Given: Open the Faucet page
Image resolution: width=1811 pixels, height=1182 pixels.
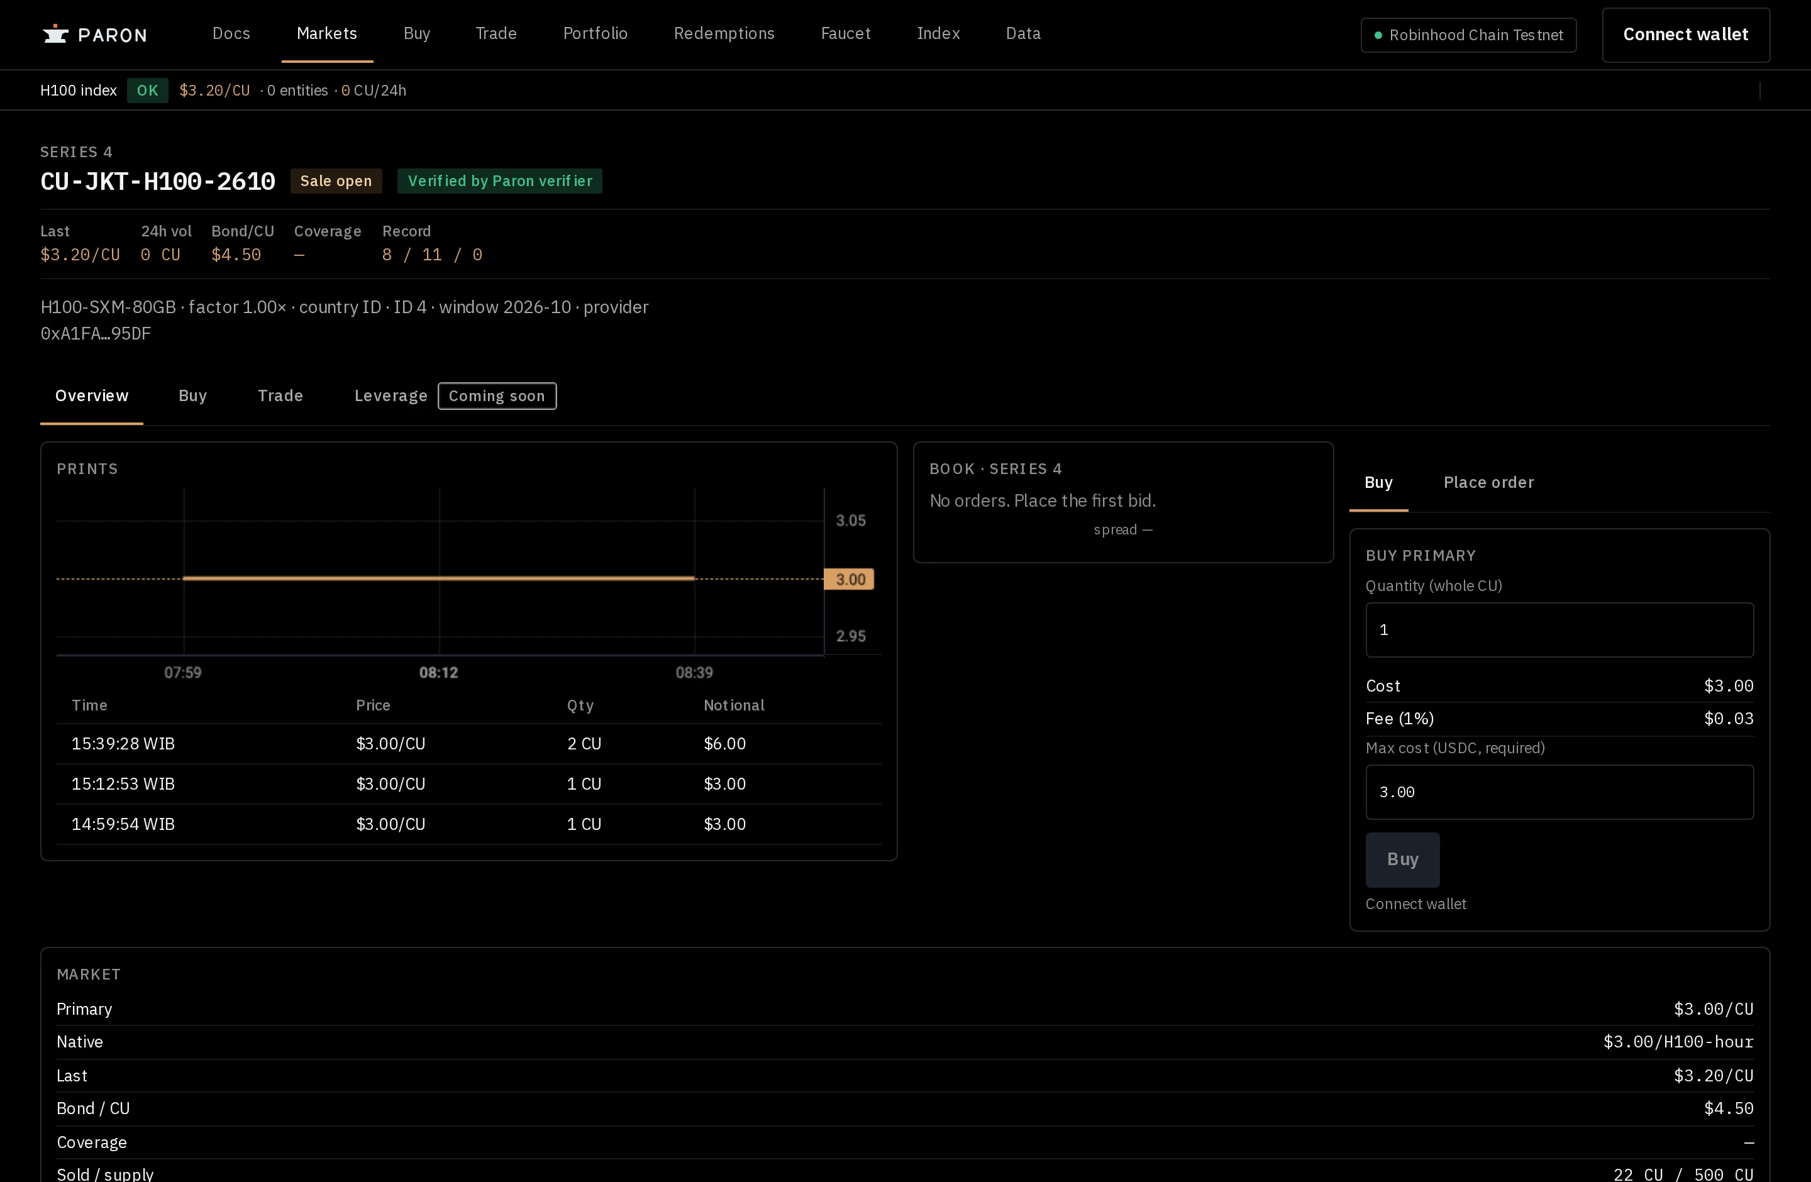Looking at the screenshot, I should (x=846, y=33).
